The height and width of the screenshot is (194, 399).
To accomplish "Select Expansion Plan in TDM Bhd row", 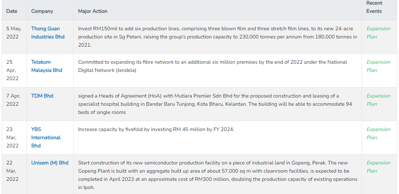I will [x=378, y=100].
